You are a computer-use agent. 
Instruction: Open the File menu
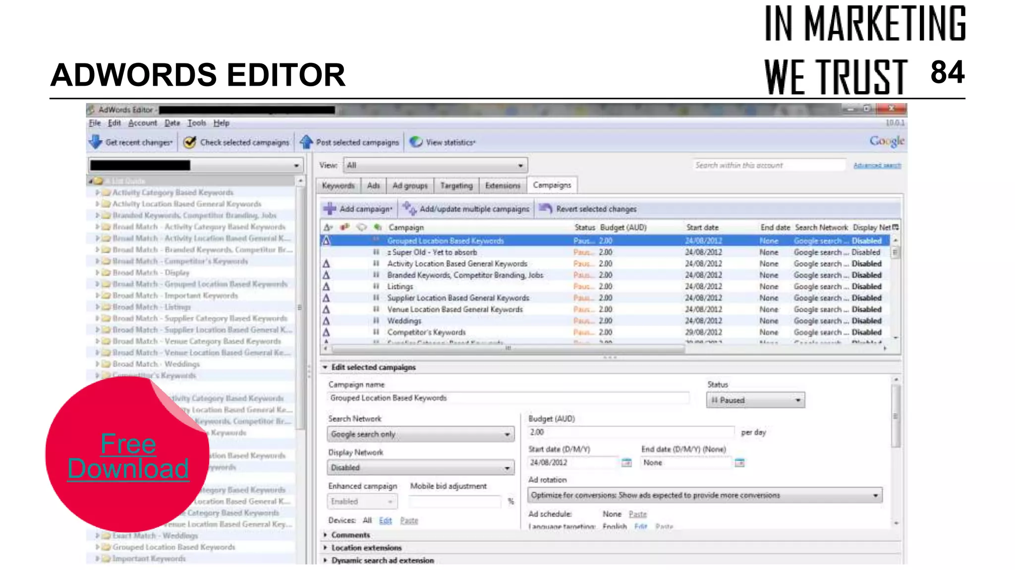point(95,123)
